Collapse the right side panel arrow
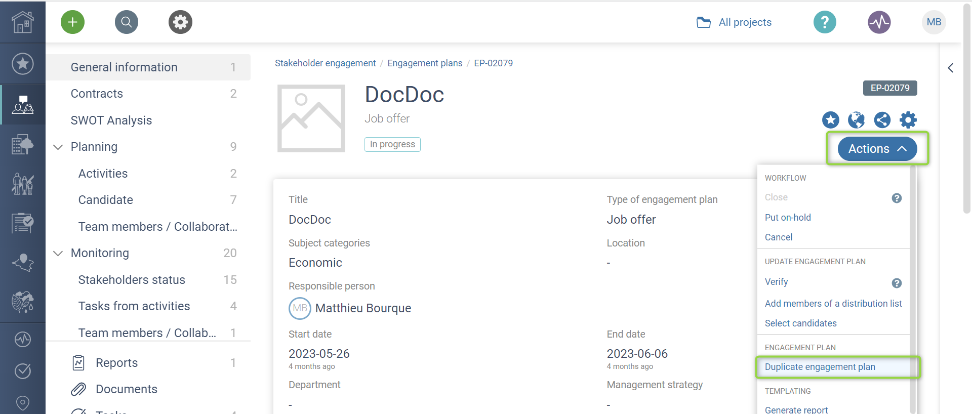 click(x=951, y=68)
